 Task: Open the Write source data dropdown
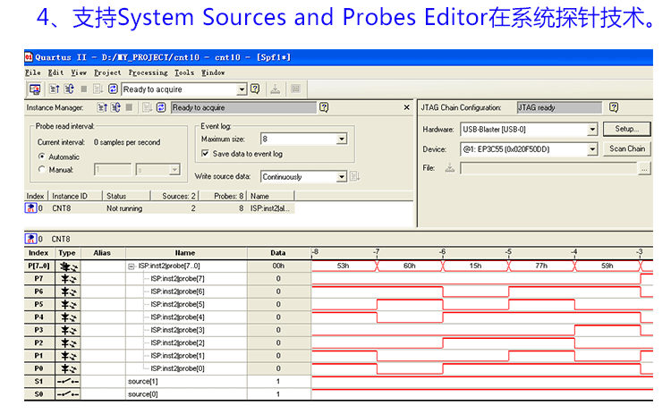tap(341, 177)
